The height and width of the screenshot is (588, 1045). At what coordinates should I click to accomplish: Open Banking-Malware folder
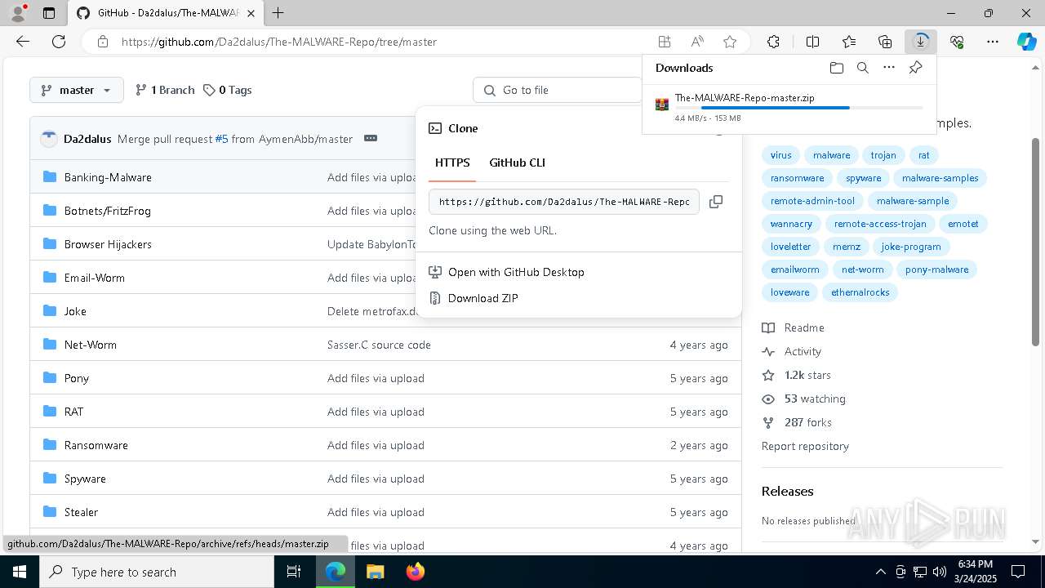pyautogui.click(x=108, y=177)
